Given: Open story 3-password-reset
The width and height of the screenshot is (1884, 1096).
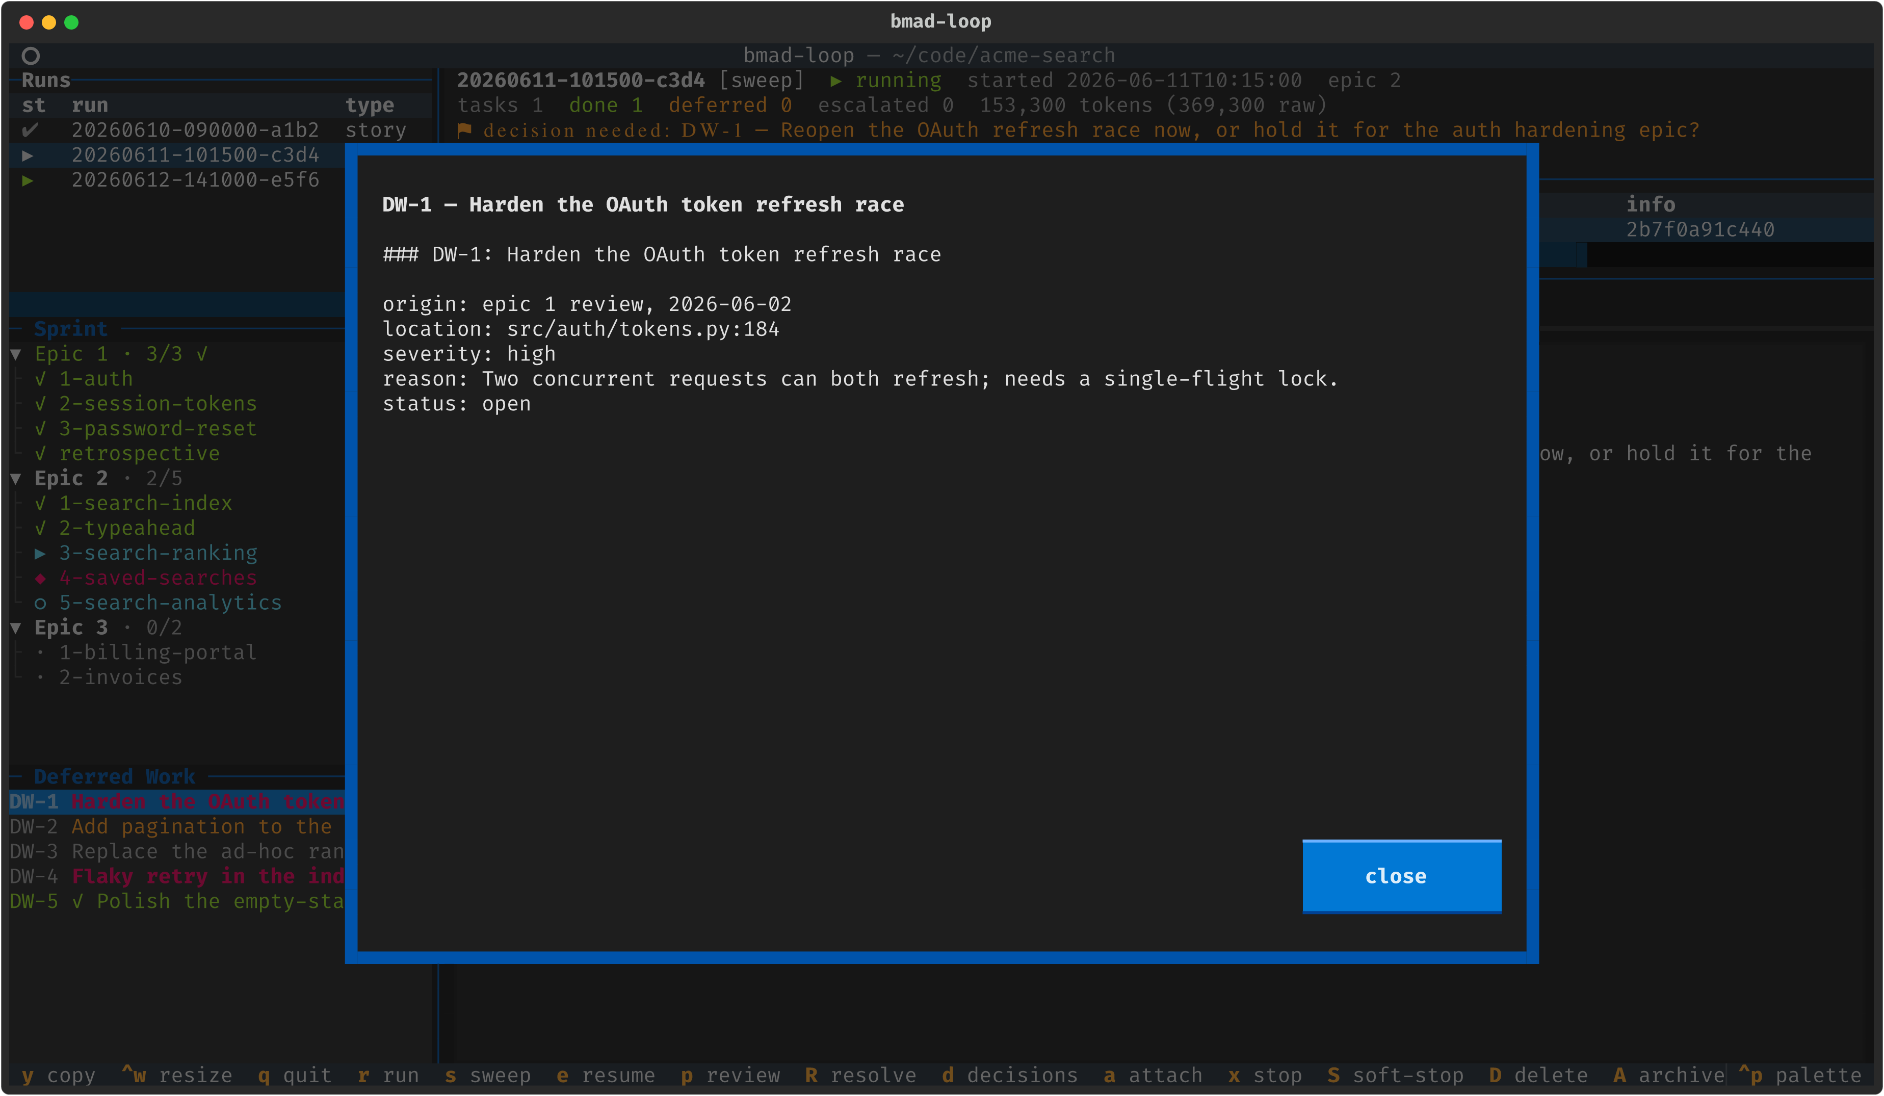Looking at the screenshot, I should pyautogui.click(x=158, y=428).
